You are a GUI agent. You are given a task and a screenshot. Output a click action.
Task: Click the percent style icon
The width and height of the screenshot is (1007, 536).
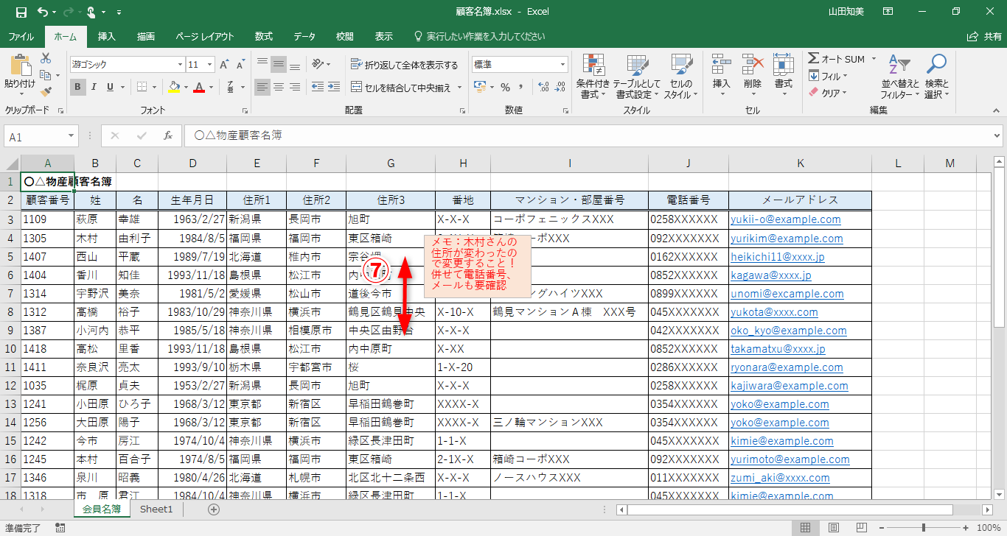[x=506, y=87]
